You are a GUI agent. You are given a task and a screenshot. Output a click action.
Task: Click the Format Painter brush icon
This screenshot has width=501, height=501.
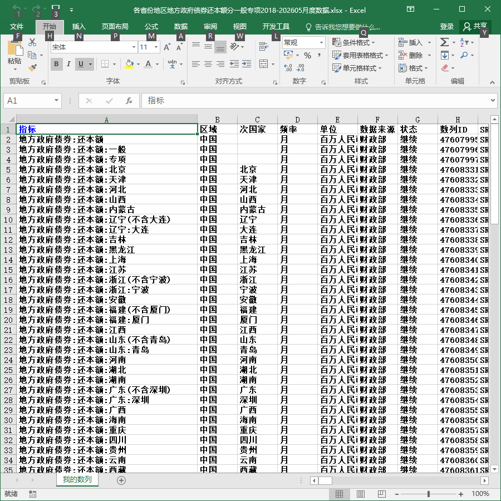32,67
